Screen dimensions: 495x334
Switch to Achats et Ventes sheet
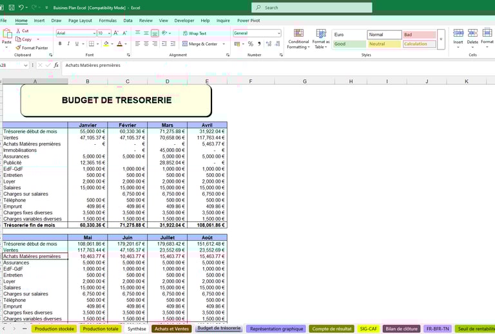(171, 329)
